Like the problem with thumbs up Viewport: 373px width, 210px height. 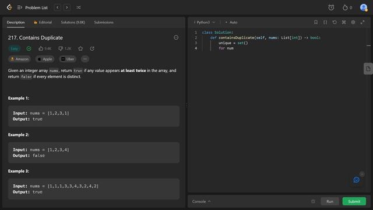point(45,48)
